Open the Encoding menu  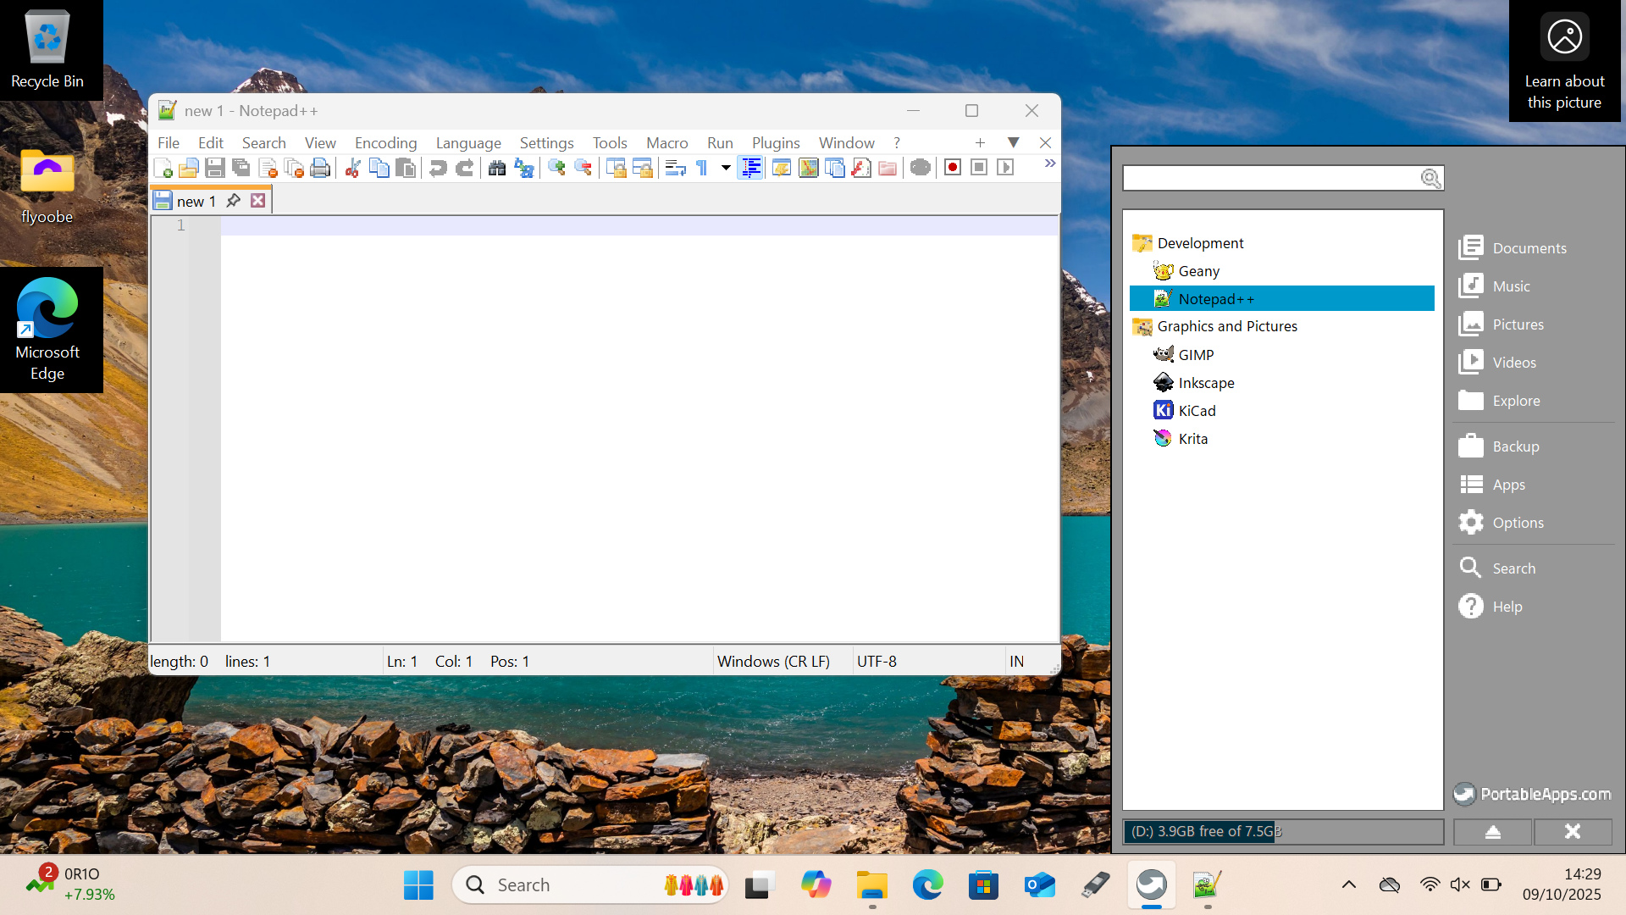click(x=385, y=143)
